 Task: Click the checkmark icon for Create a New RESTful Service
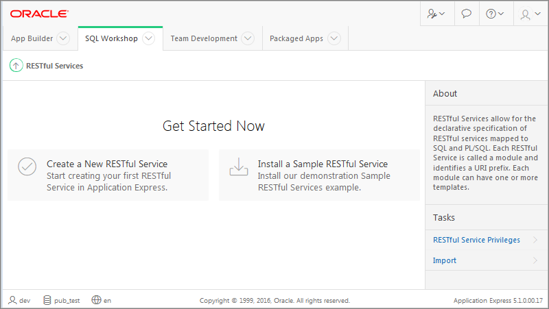(27, 166)
